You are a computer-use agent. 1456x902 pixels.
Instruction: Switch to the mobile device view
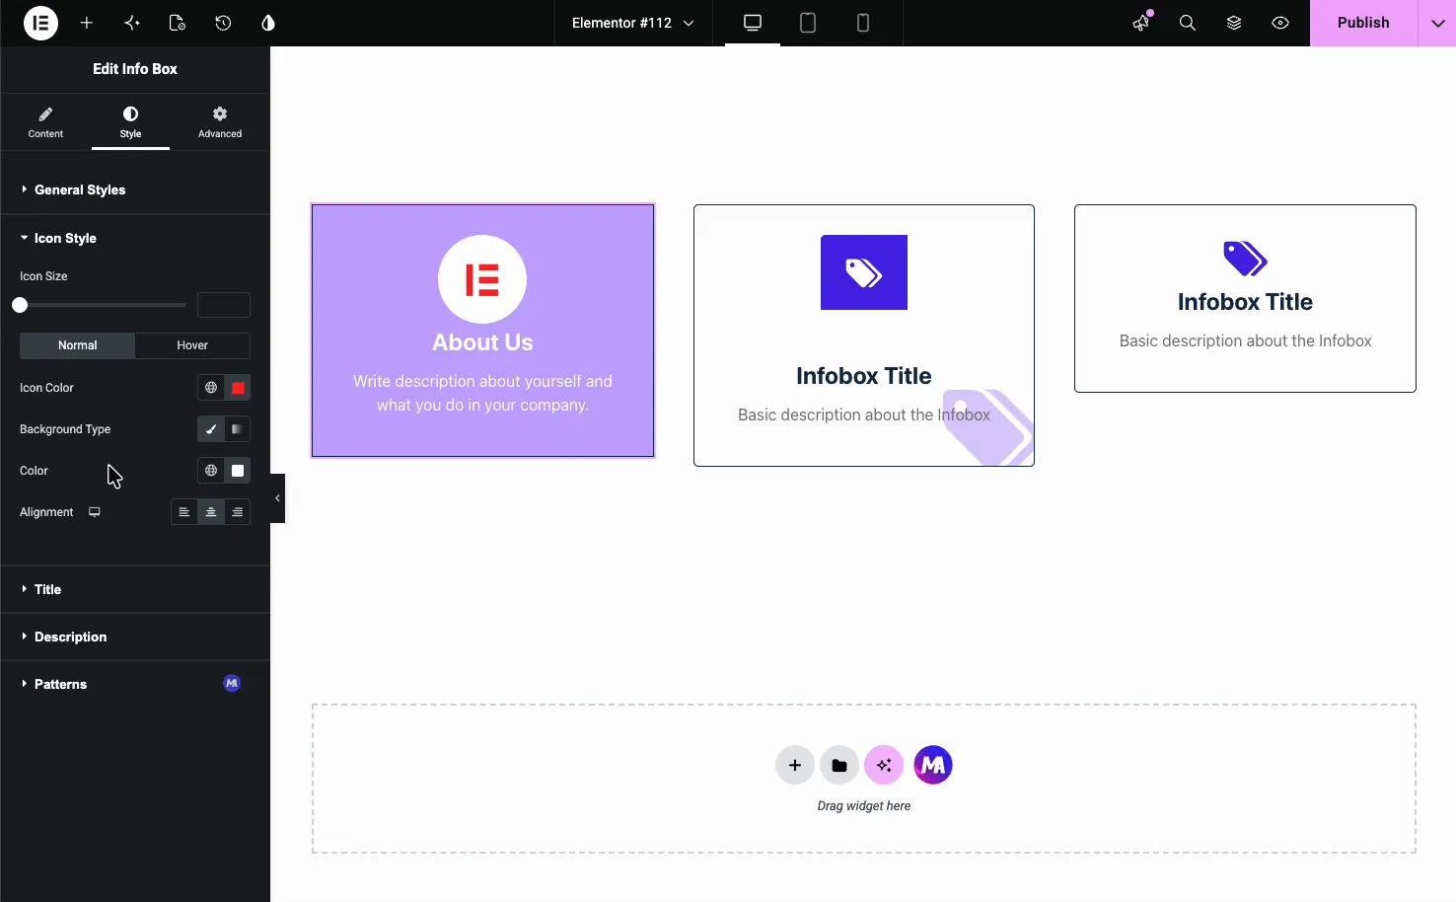[x=863, y=23]
